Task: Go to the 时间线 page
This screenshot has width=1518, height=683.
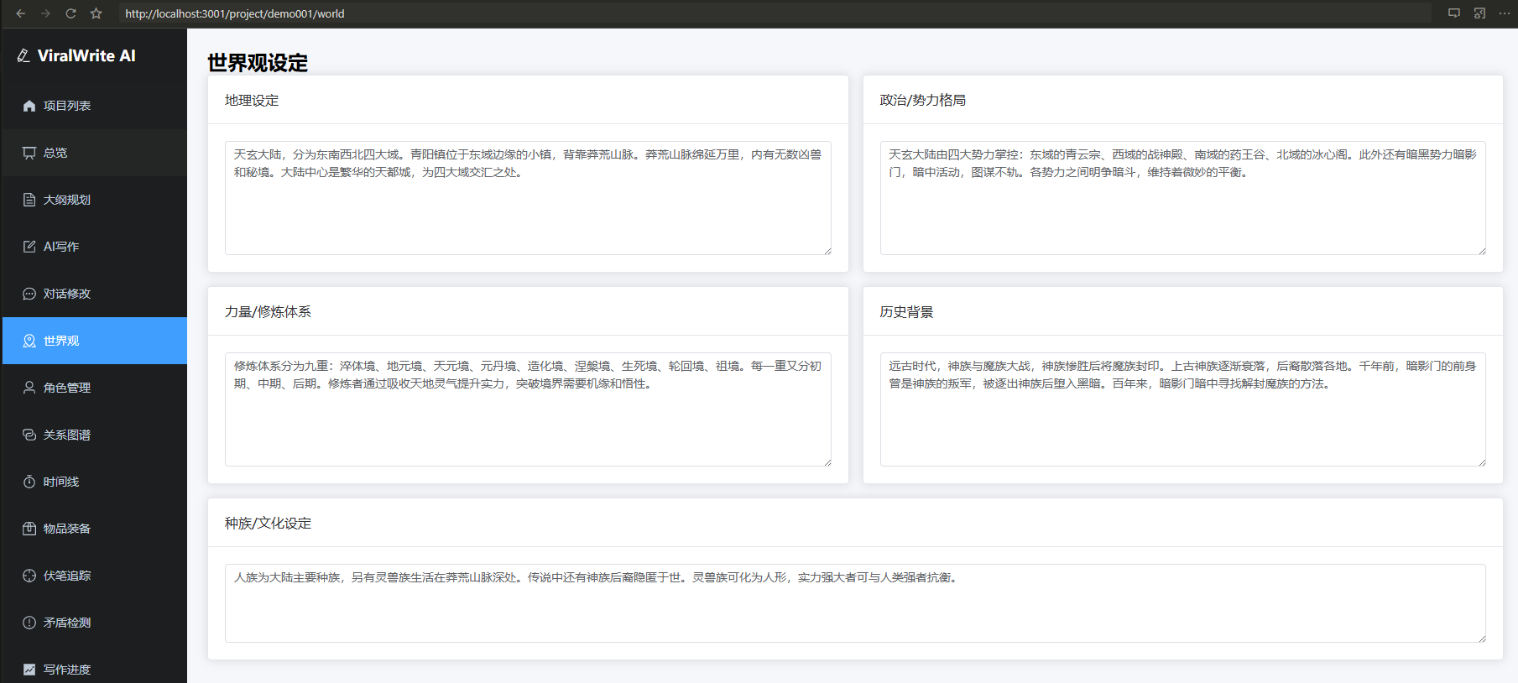Action: (x=95, y=482)
